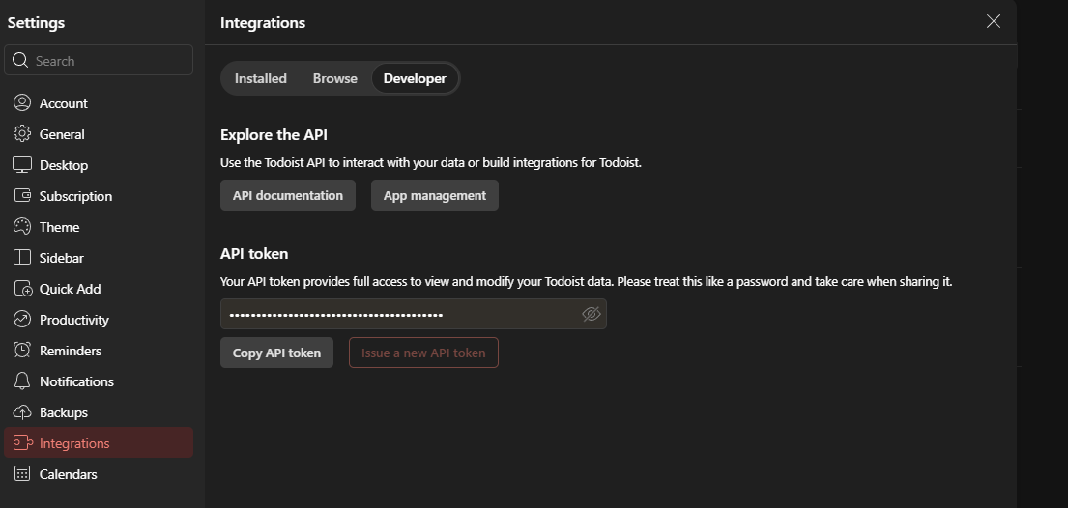Viewport: 1068px width, 508px height.
Task: Open Account settings
Action: 99,102
